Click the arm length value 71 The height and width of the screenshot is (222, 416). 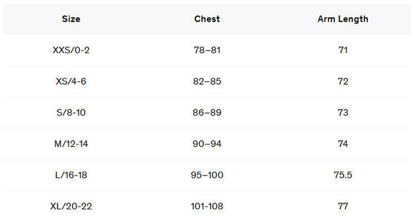[343, 50]
